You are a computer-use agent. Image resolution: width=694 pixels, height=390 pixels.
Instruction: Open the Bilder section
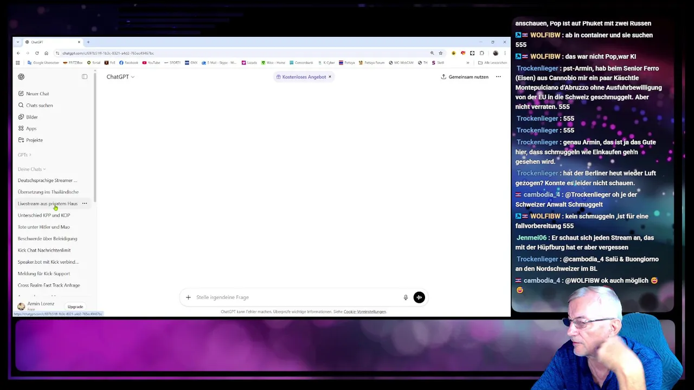coord(28,117)
